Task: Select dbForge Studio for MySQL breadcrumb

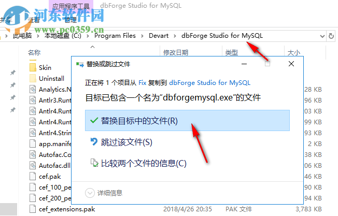Action: click(222, 36)
